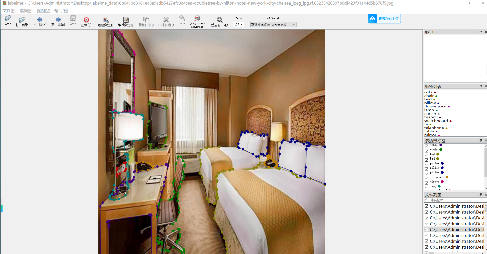Viewport: 487px width, 254px height.
Task: Toggle the telephone polygon checkbox
Action: pyautogui.click(x=427, y=178)
